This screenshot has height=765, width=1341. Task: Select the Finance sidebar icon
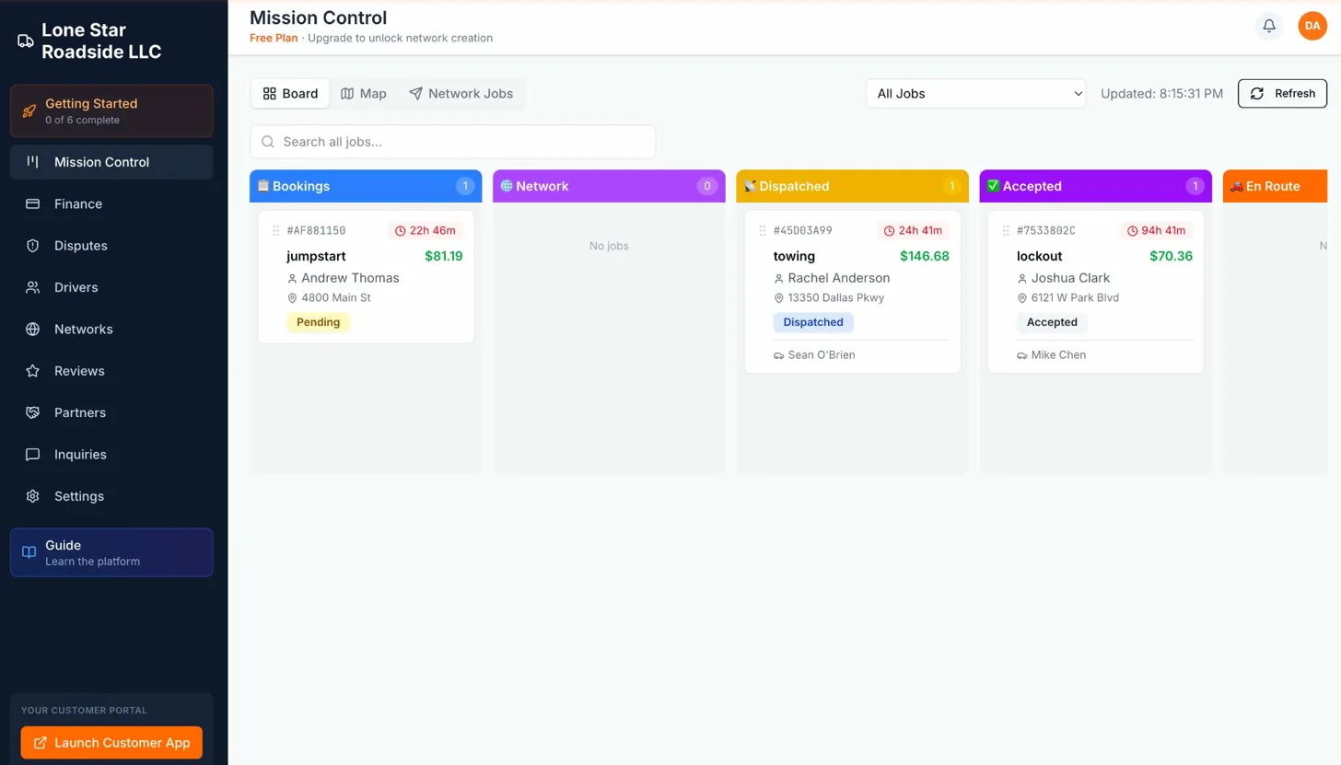pyautogui.click(x=33, y=203)
